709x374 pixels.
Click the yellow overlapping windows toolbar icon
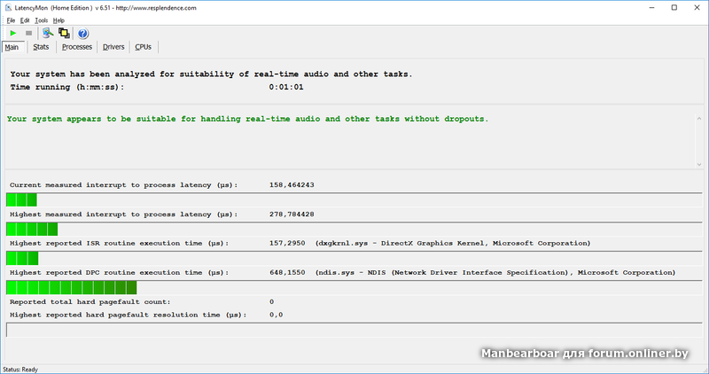click(x=64, y=33)
